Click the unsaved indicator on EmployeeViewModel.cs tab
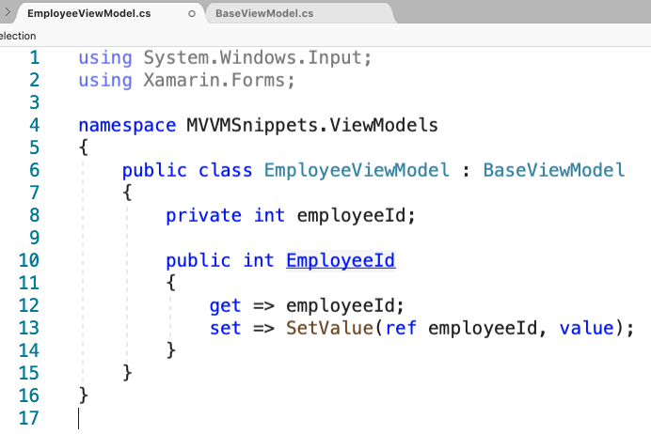 191,14
